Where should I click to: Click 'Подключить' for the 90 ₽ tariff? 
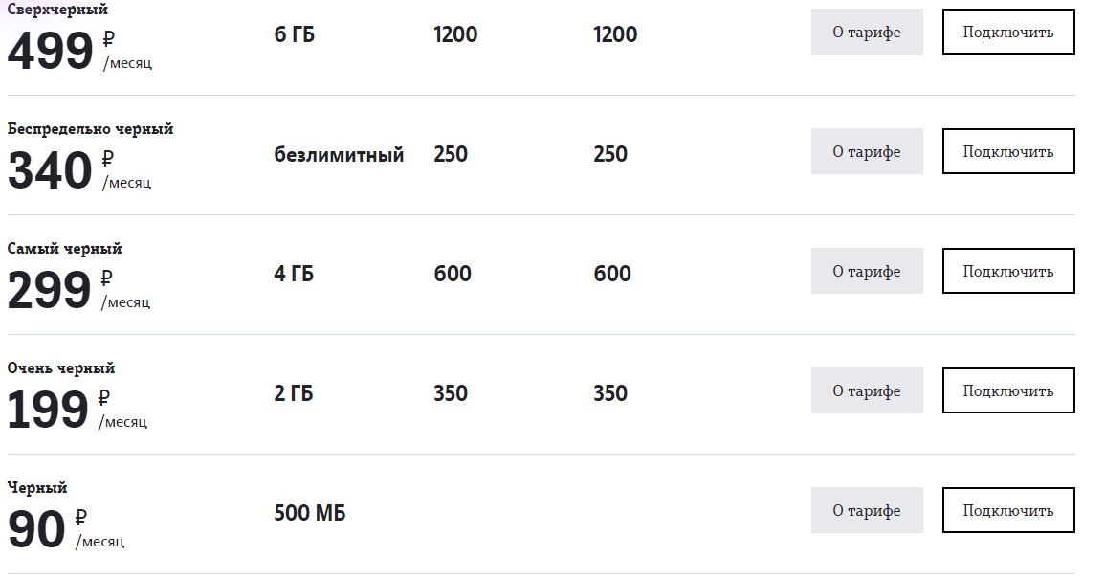click(1008, 511)
